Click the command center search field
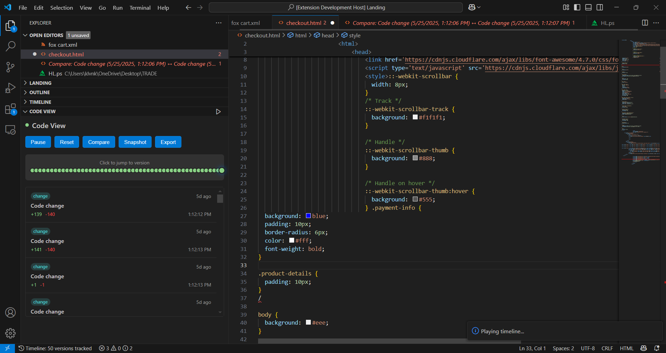The image size is (666, 353). pyautogui.click(x=336, y=7)
